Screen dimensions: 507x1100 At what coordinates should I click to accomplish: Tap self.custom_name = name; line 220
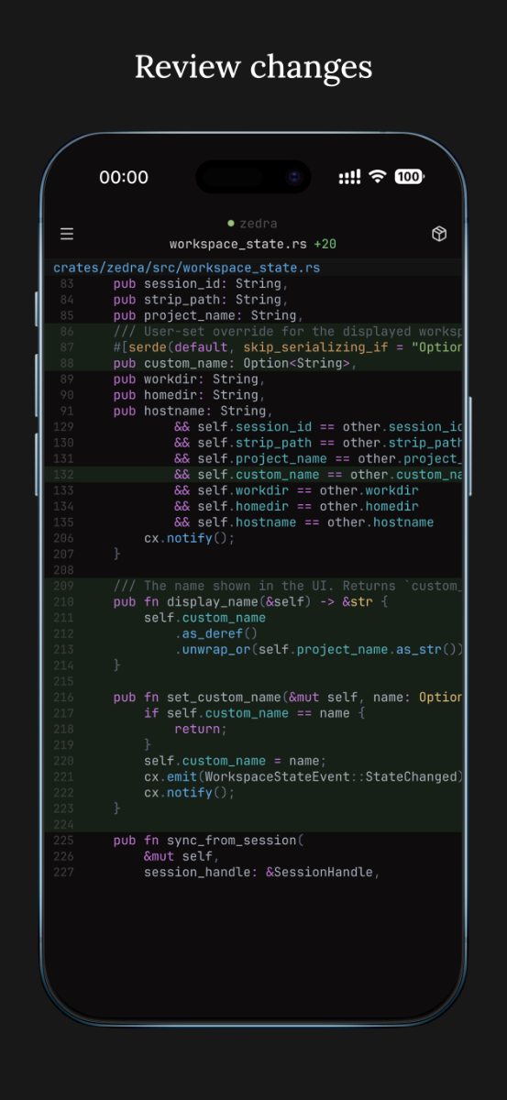[235, 761]
